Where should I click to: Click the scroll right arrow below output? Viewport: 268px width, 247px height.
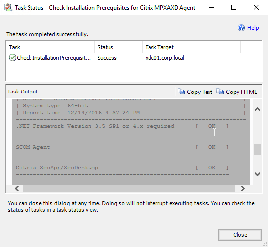click(242, 189)
